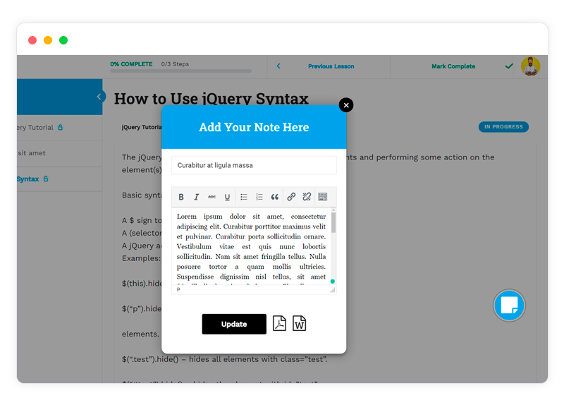Click the IN PROGRESS status badge
The width and height of the screenshot is (564, 405).
[503, 127]
